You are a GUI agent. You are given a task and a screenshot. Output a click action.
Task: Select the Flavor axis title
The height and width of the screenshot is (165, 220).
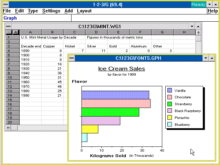click(79, 81)
